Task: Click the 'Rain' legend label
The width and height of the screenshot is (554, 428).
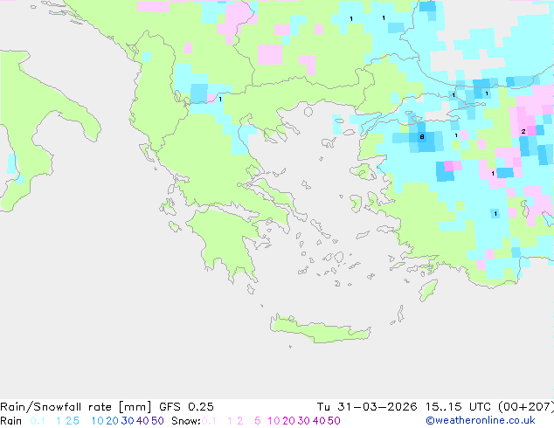Action: [x=11, y=421]
